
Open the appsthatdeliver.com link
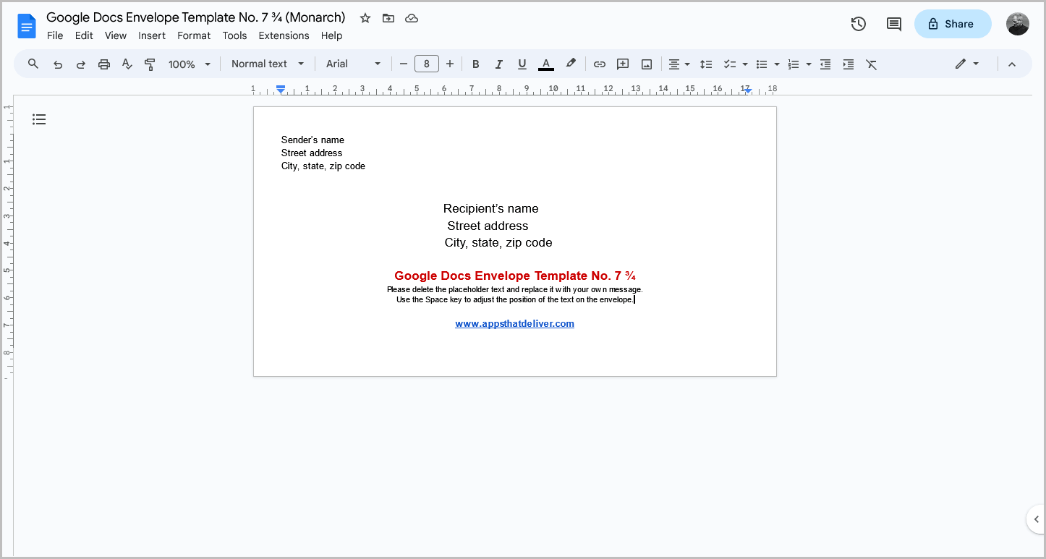click(x=514, y=323)
